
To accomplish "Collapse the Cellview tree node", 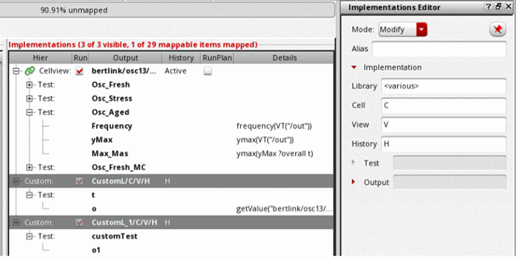I will coord(16,71).
